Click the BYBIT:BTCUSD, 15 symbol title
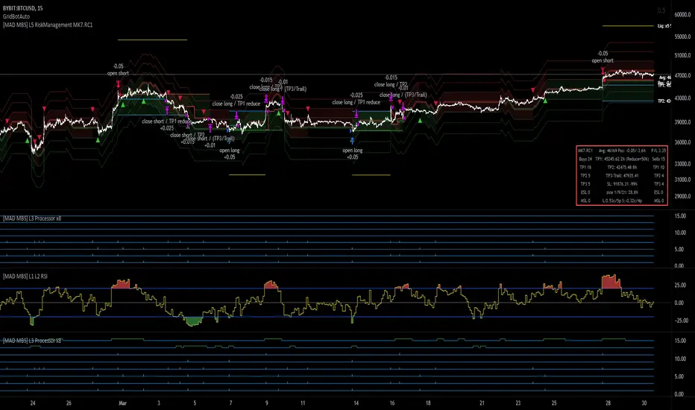This screenshot has width=695, height=410. 22,8
